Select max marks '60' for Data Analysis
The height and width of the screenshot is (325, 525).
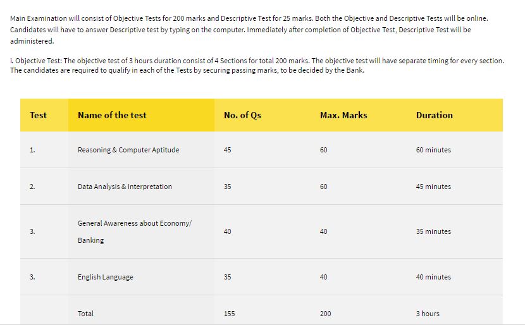tap(323, 187)
